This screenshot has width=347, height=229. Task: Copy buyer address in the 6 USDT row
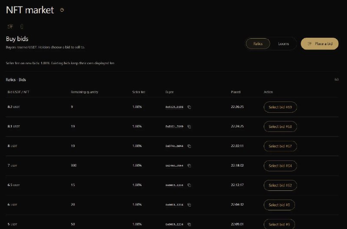click(x=189, y=205)
